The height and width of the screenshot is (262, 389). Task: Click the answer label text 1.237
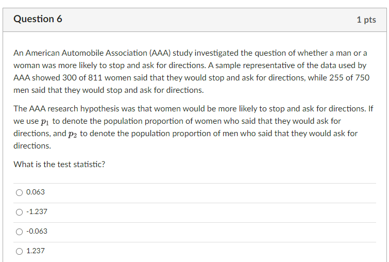coord(36,251)
